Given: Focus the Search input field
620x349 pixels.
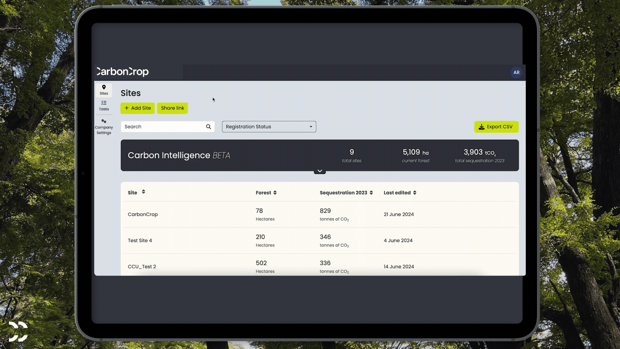Looking at the screenshot, I should (163, 127).
